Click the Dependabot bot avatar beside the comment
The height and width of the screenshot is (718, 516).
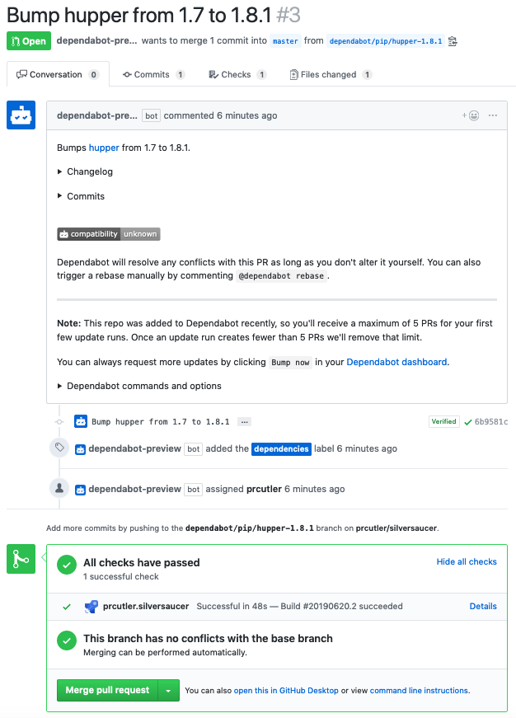21,115
